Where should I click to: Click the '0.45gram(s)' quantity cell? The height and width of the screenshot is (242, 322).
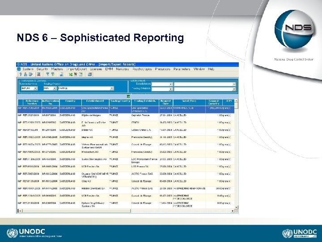coord(224,196)
